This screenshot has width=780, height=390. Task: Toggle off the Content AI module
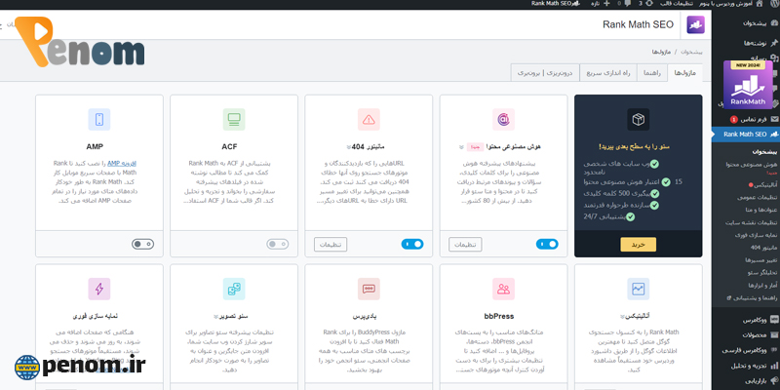point(546,244)
